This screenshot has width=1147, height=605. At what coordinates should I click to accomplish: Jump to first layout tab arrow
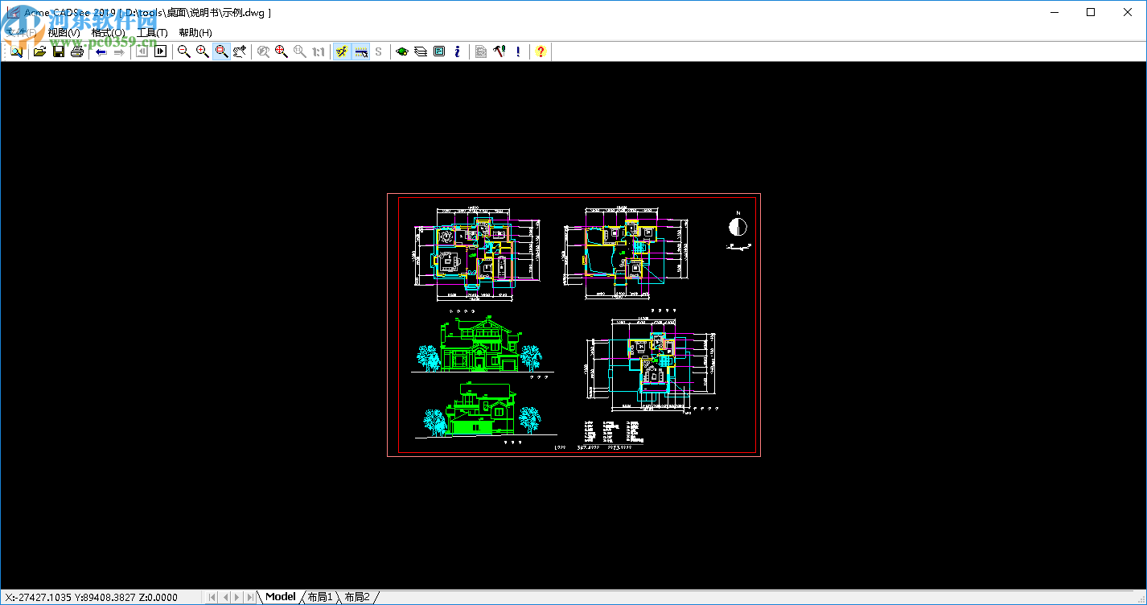click(x=212, y=597)
